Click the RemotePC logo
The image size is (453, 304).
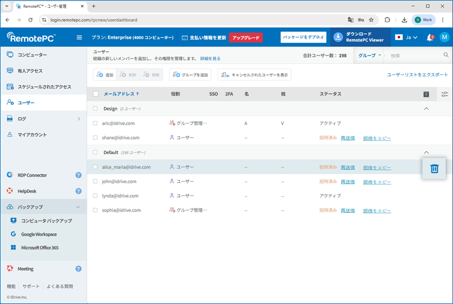click(x=31, y=37)
